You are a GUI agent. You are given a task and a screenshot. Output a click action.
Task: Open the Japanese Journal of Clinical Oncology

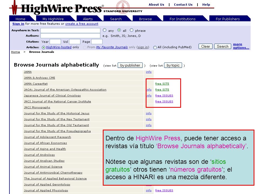point(52,95)
